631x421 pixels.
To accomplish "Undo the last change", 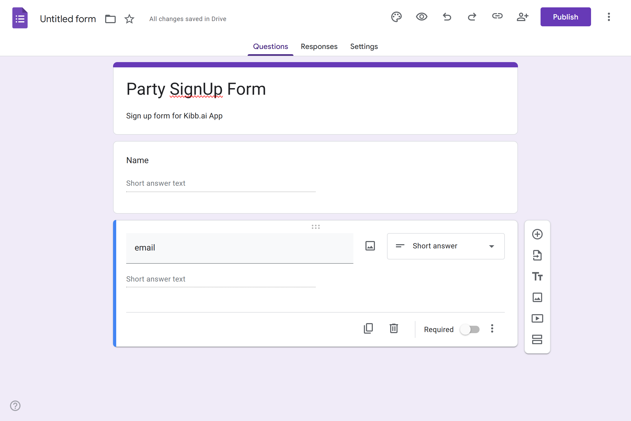I will point(447,17).
